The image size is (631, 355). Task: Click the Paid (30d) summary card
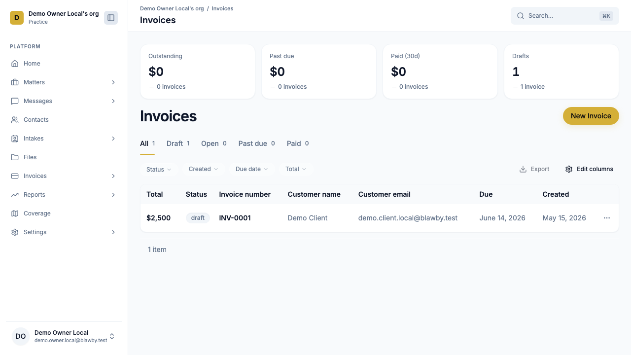pos(440,71)
